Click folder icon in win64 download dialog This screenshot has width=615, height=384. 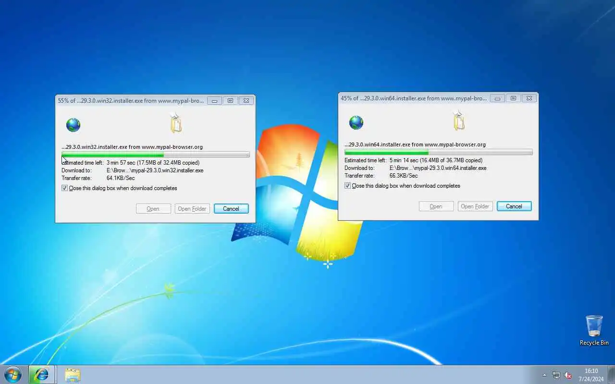tap(459, 120)
